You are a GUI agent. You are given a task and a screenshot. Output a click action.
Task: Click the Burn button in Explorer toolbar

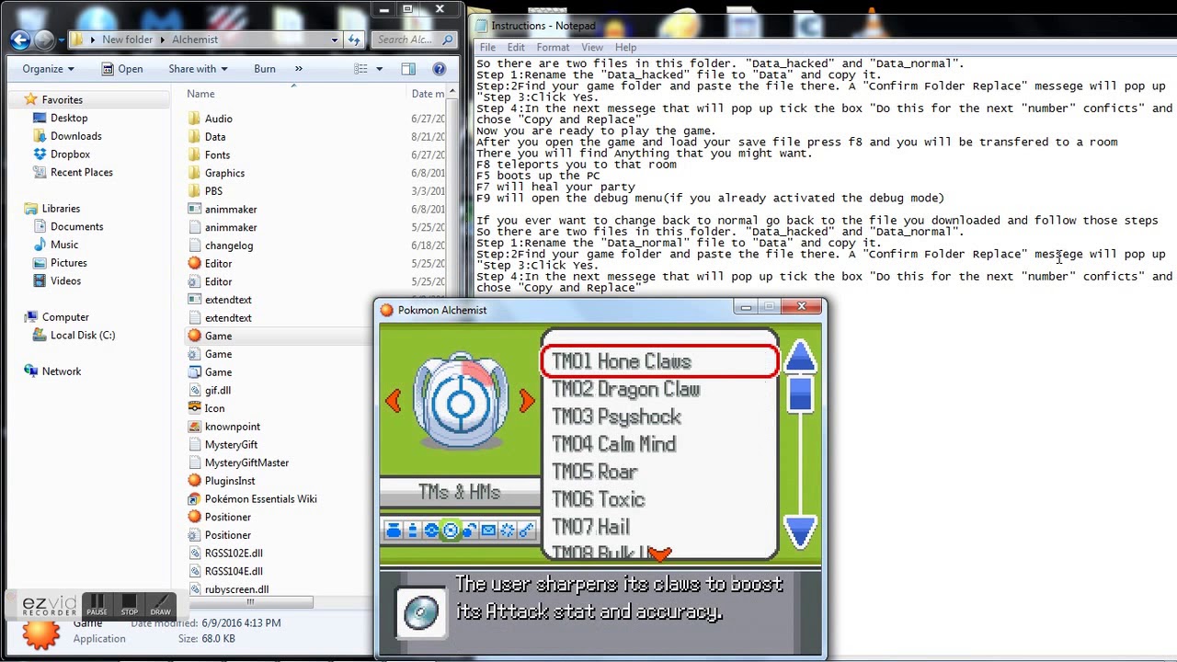(x=265, y=69)
